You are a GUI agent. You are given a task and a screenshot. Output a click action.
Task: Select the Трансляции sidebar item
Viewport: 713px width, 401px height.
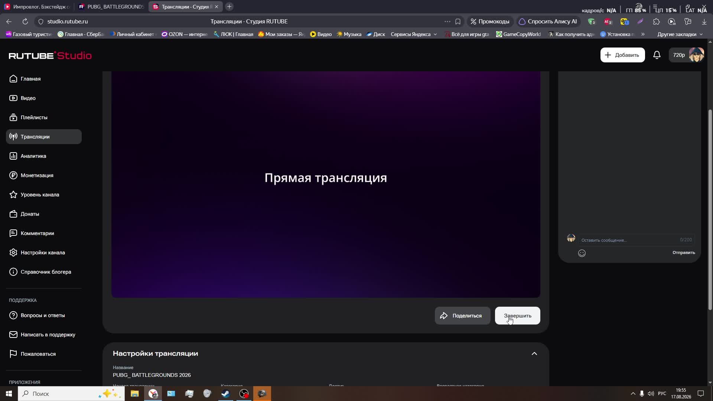[x=44, y=137]
